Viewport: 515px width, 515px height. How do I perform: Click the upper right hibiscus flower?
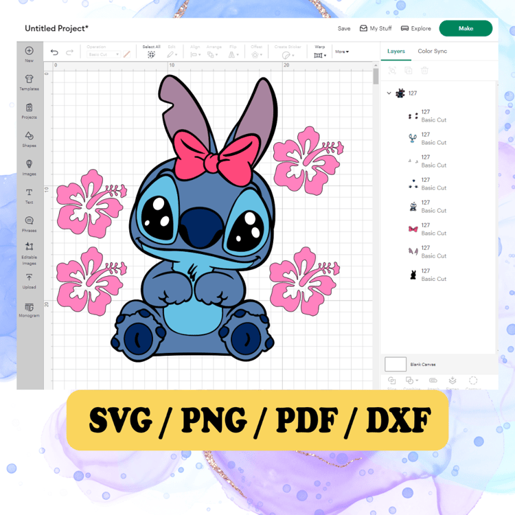pyautogui.click(x=308, y=161)
